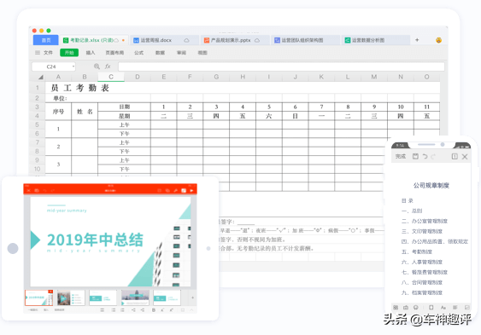The height and width of the screenshot is (335, 481).
Task: Select the fourth slide thumbnail with skyline
Action: pos(135,297)
